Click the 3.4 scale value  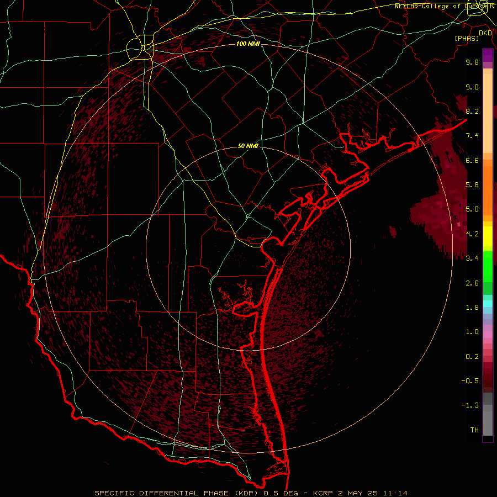click(472, 258)
